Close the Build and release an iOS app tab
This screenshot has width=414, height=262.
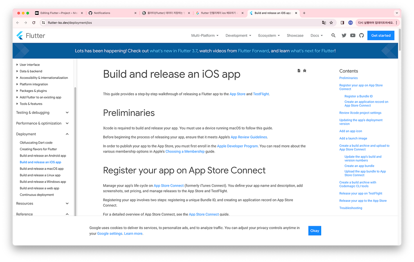tap(296, 13)
